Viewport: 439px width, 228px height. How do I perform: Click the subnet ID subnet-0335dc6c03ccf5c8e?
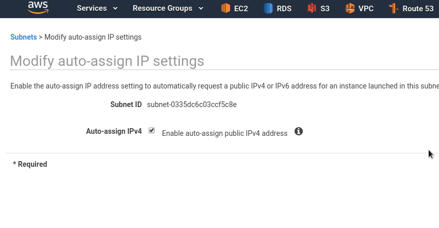coord(192,104)
